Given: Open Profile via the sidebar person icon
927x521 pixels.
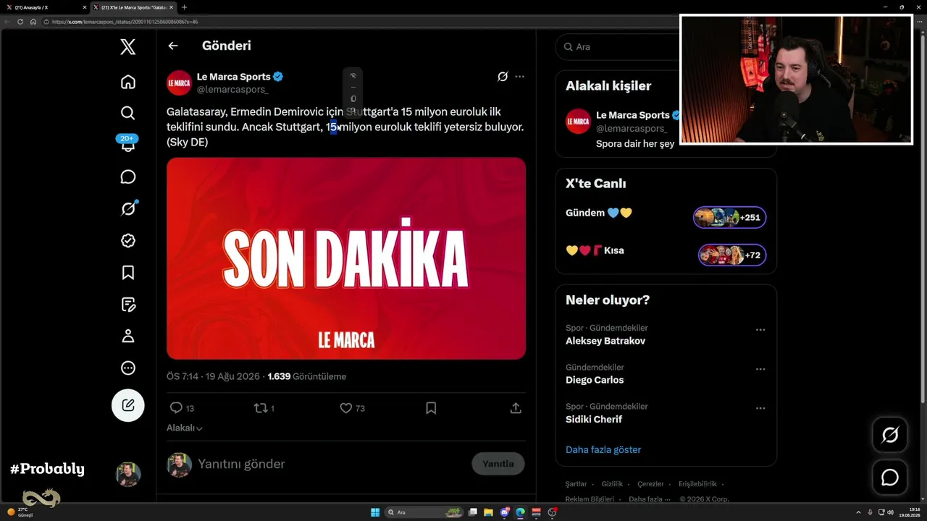Looking at the screenshot, I should [x=128, y=336].
